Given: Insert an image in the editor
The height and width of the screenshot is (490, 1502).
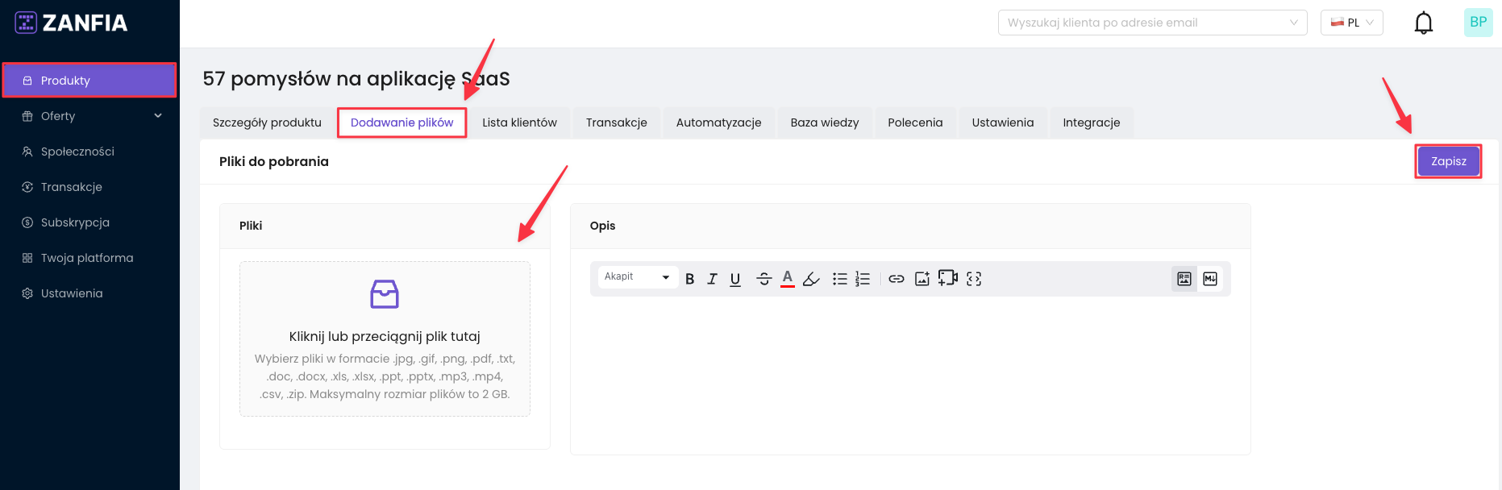Looking at the screenshot, I should point(922,279).
